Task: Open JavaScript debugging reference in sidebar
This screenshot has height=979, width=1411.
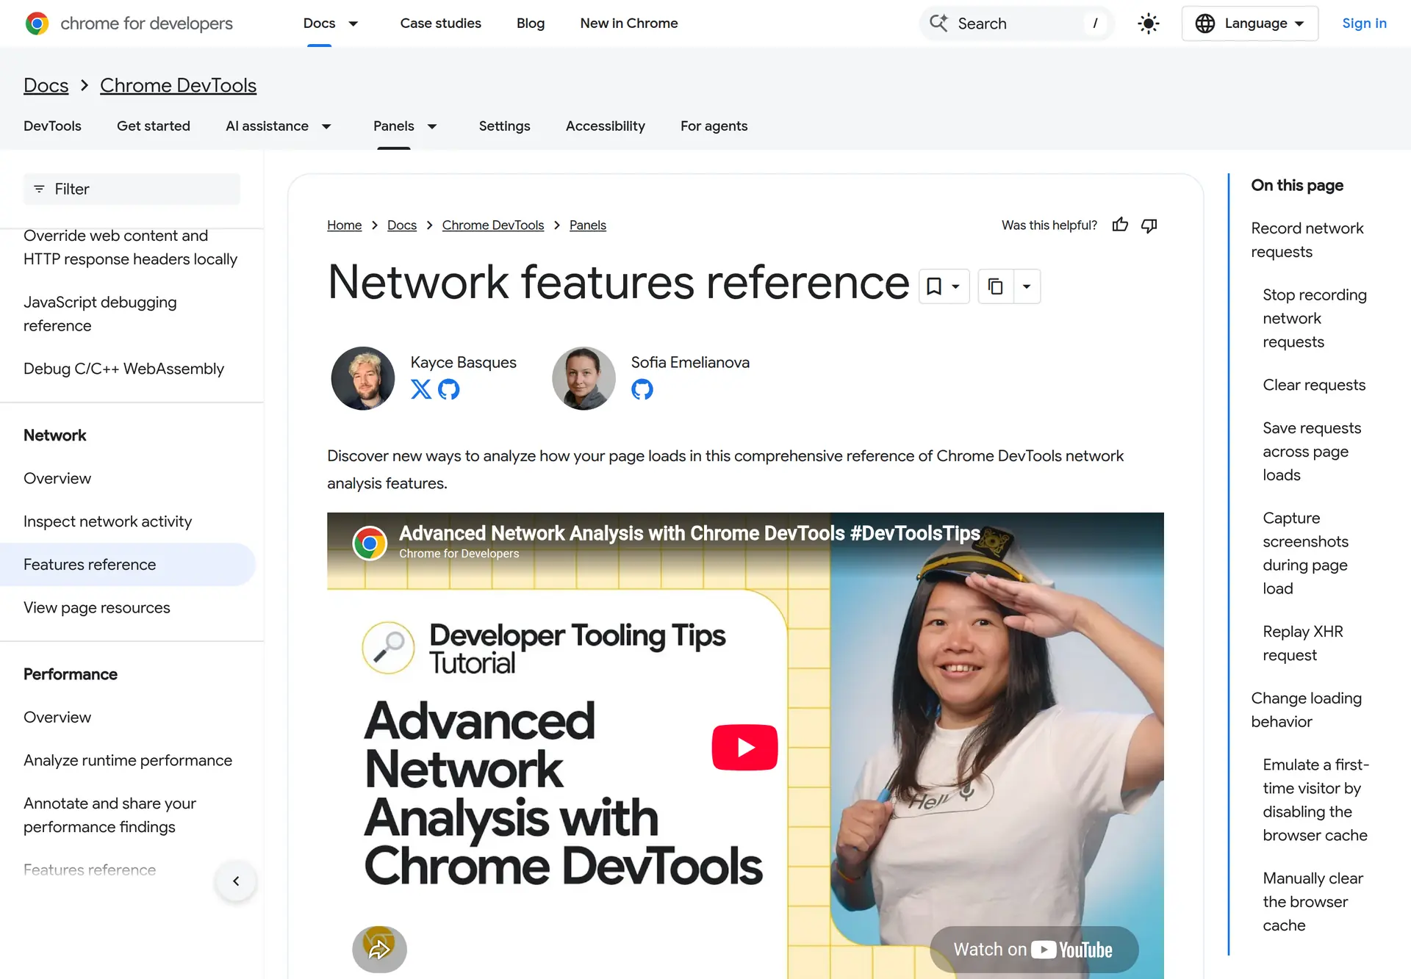Action: [x=100, y=314]
